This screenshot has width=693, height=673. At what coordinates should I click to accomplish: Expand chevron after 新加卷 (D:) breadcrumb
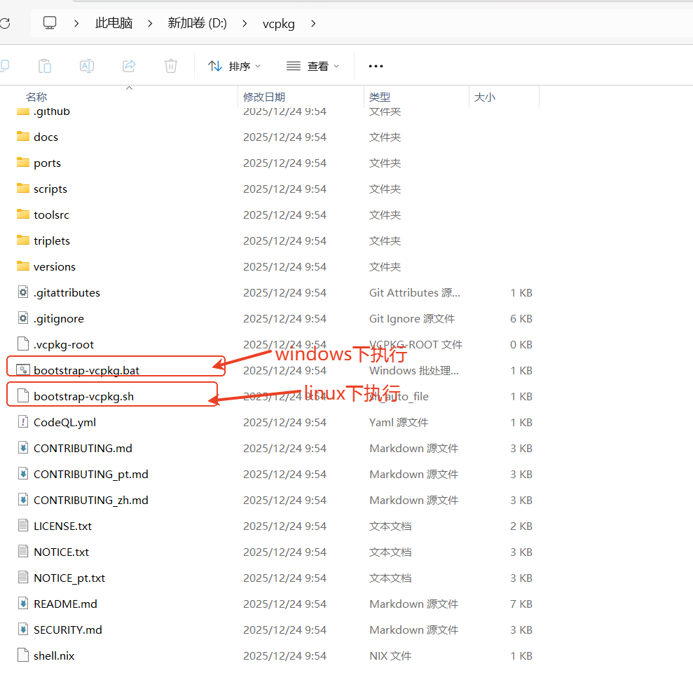(245, 23)
